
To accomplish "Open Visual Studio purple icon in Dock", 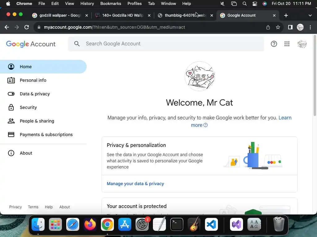I will coord(237,224).
